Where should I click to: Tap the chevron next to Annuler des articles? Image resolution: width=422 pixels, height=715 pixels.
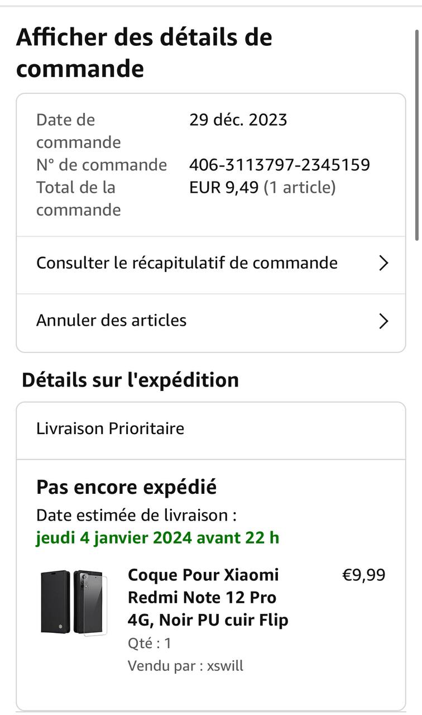pyautogui.click(x=383, y=321)
